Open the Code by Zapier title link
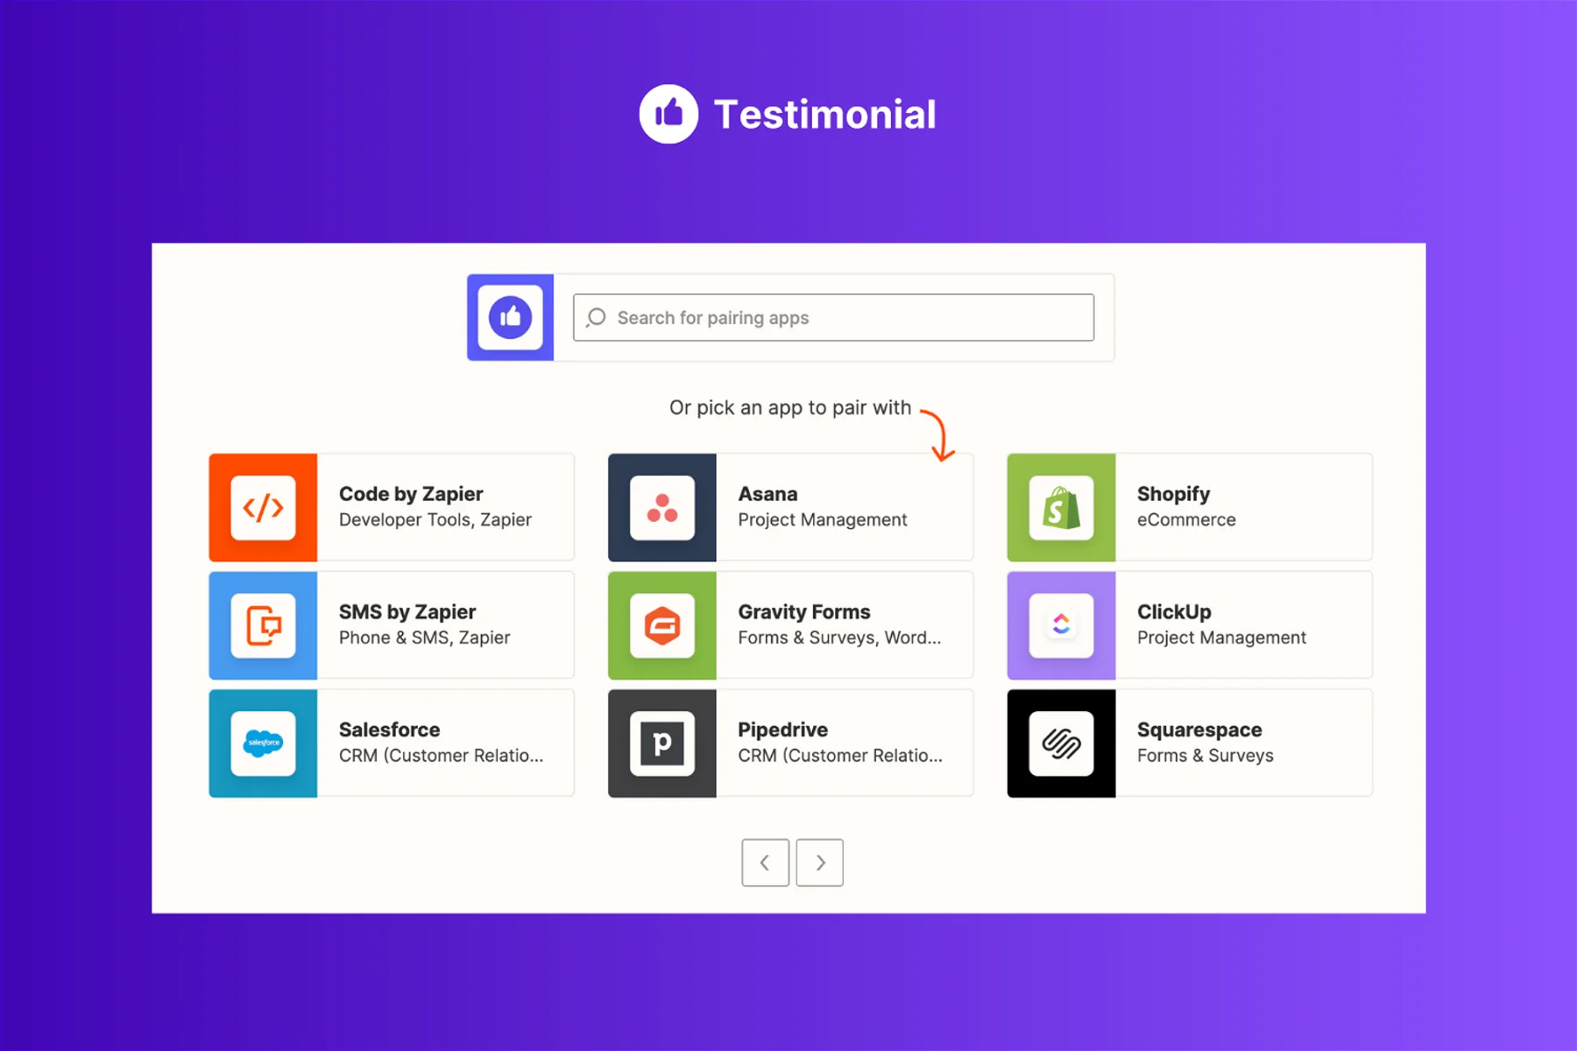1577x1051 pixels. coord(411,494)
